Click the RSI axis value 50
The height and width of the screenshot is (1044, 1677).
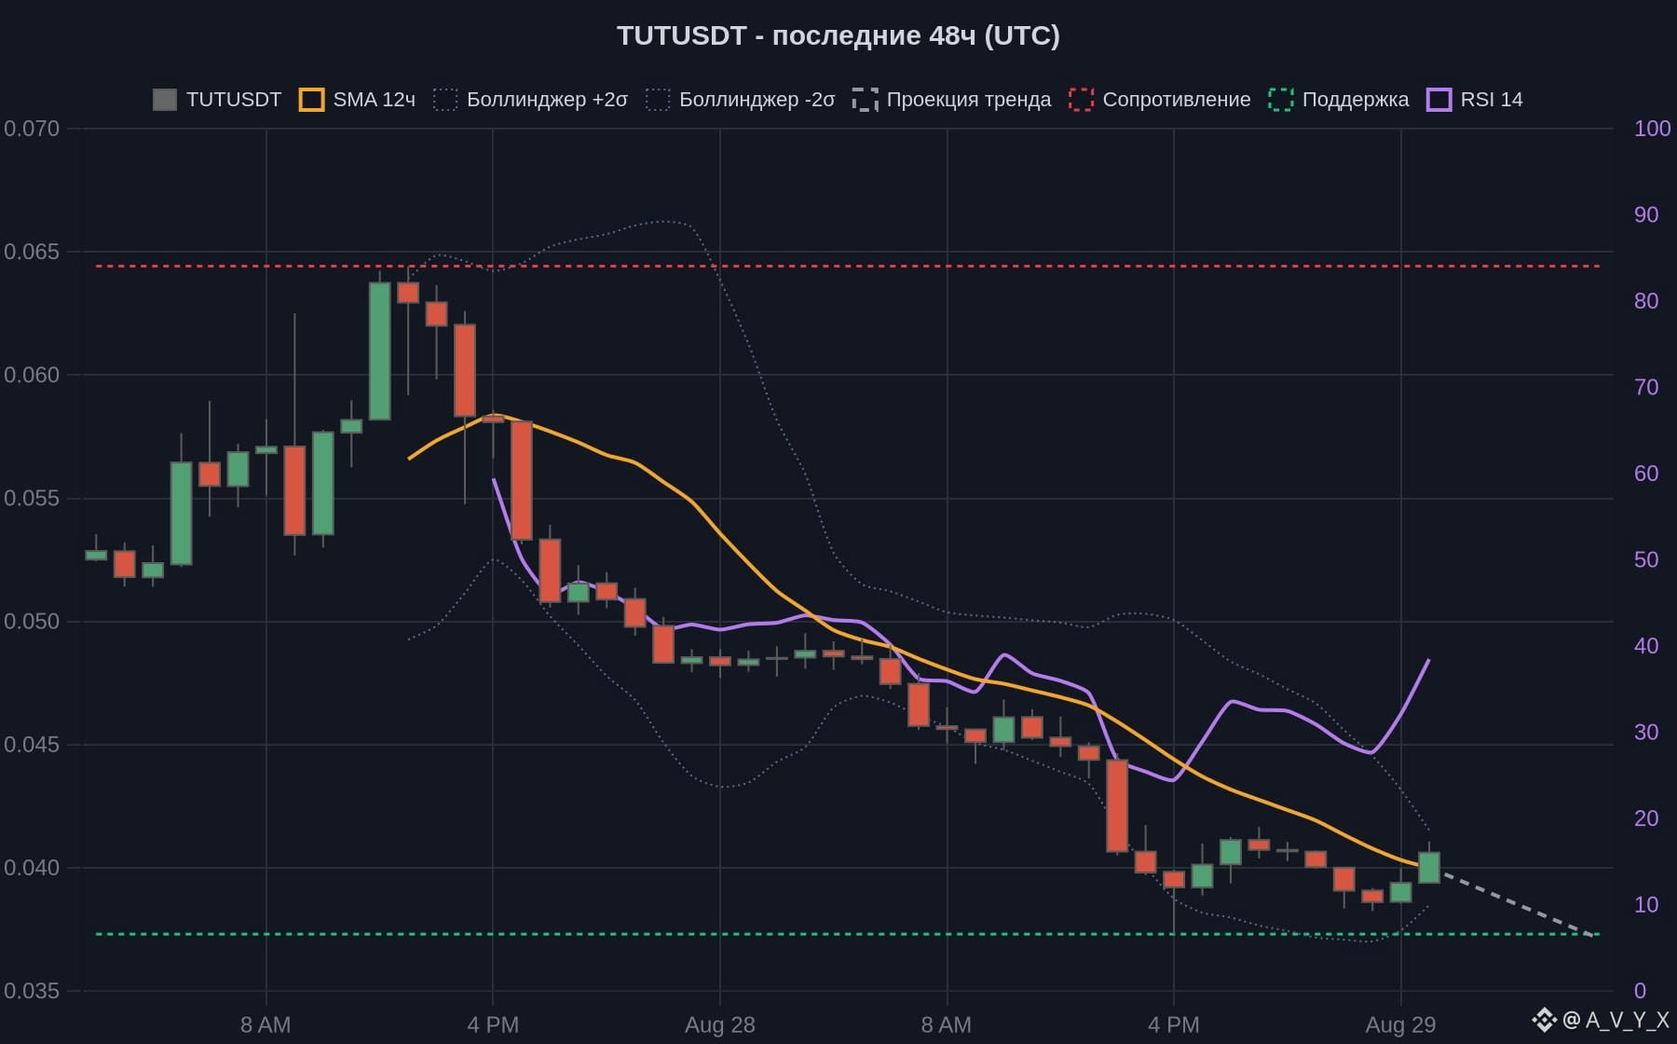[x=1646, y=559]
